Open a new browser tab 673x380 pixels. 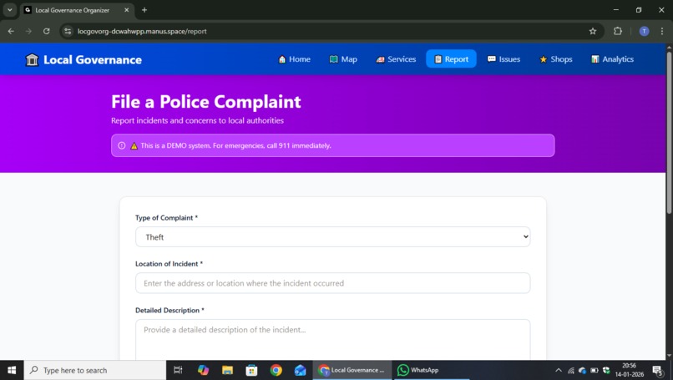tap(144, 10)
